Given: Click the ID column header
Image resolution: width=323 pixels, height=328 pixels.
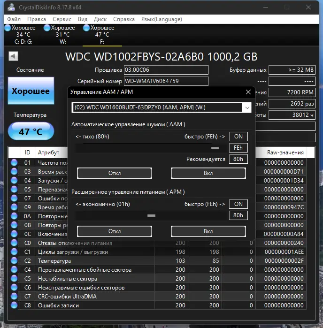Looking at the screenshot, I should 27,153.
